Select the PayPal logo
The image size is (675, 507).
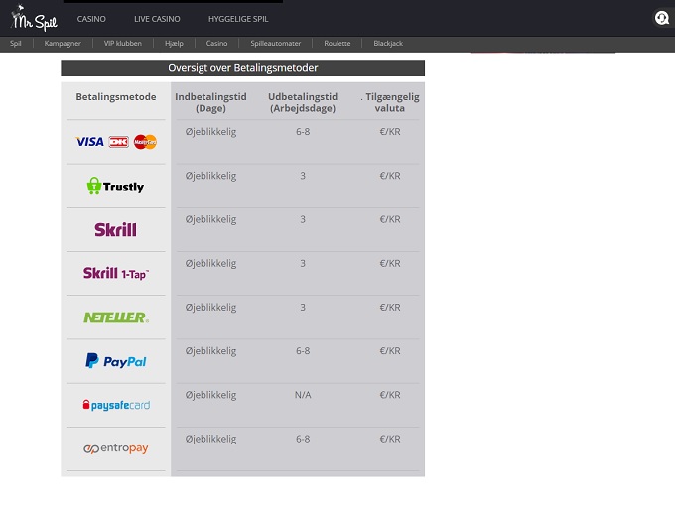(116, 361)
